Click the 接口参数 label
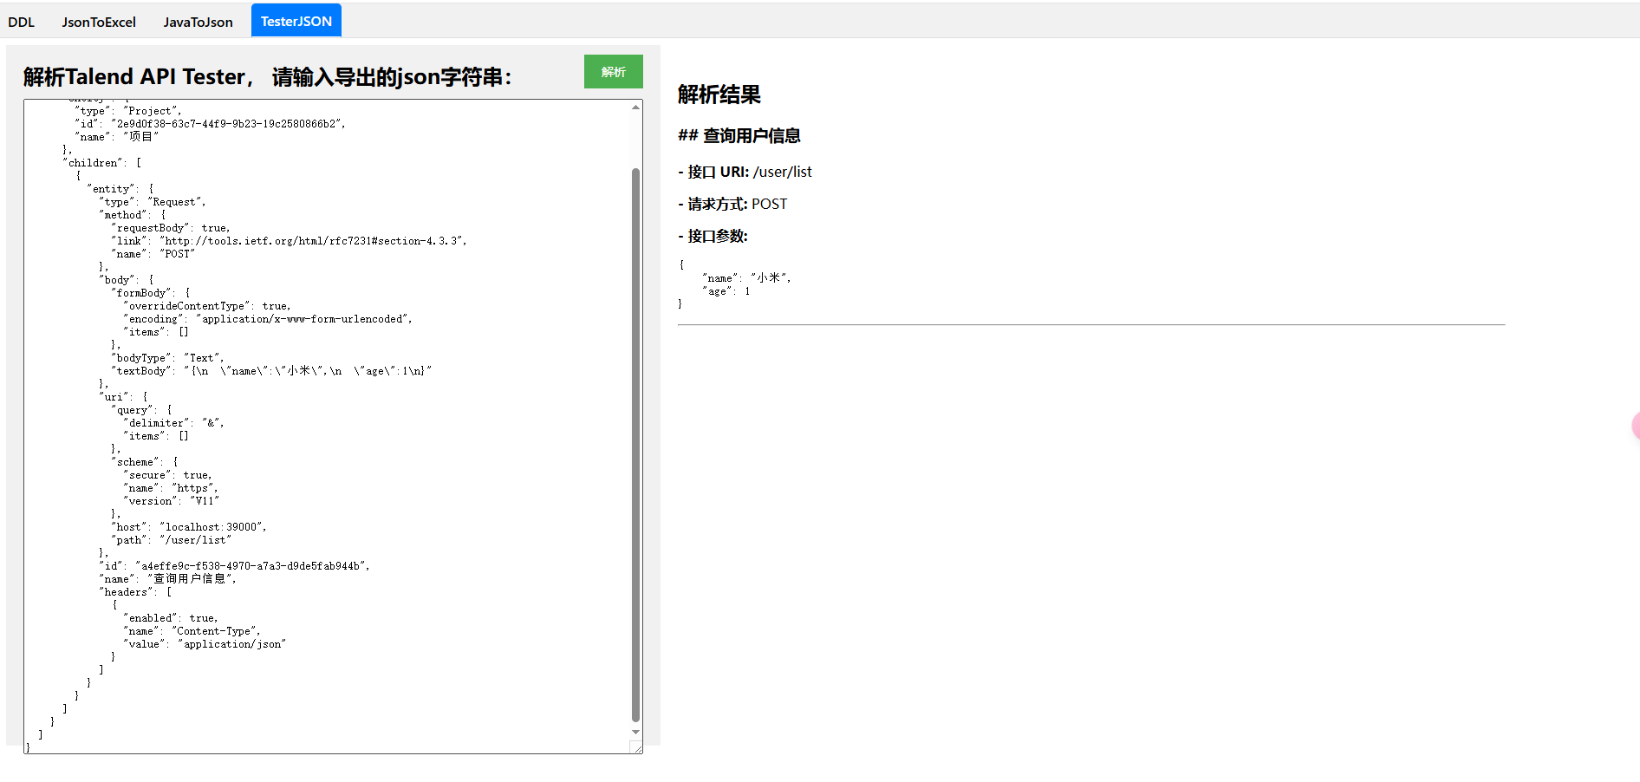The image size is (1640, 782). 717,236
